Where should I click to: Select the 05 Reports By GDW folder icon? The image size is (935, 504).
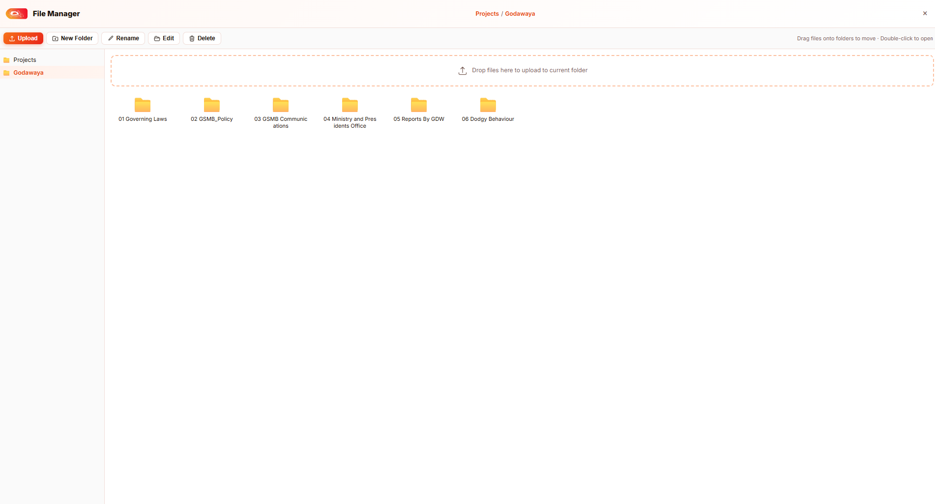419,105
